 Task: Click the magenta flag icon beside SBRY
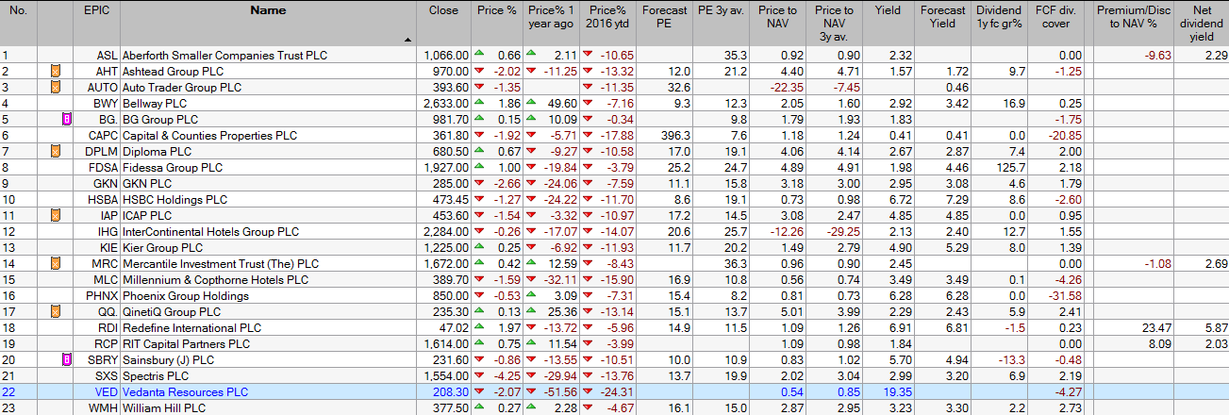[67, 360]
